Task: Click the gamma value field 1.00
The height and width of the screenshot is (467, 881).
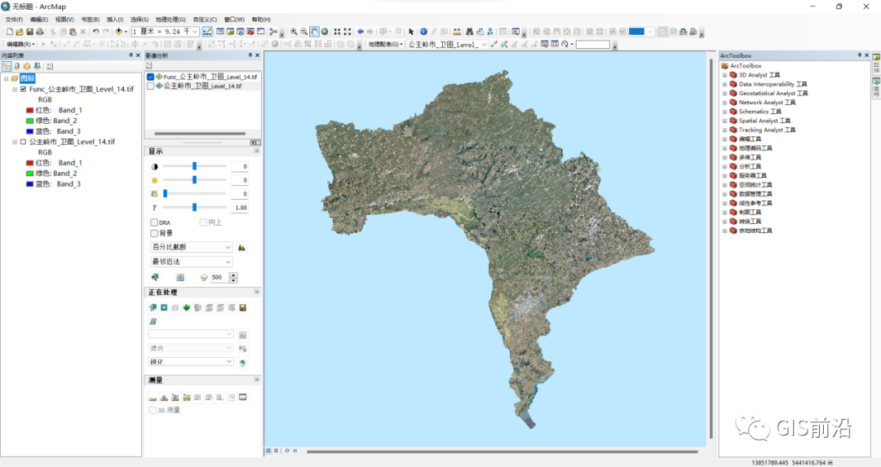Action: [240, 208]
